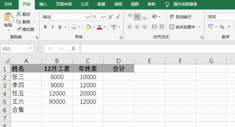Viewport: 235px width, 127px height.
Task: Apply percent style
Action: point(222,27)
